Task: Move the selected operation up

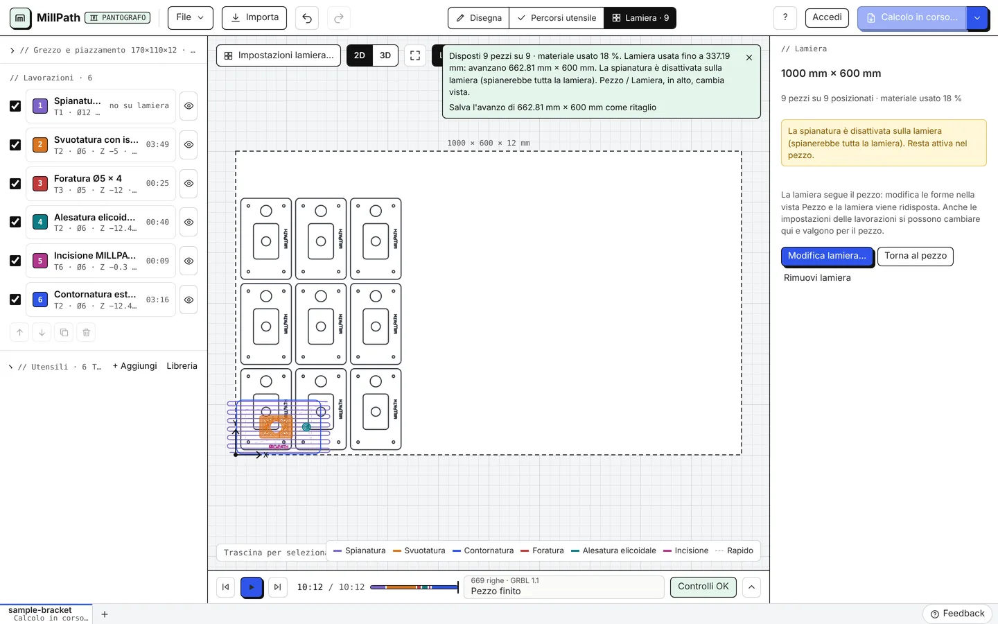Action: pos(19,333)
